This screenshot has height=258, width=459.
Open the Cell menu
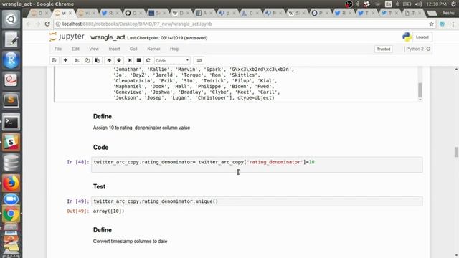click(x=133, y=49)
